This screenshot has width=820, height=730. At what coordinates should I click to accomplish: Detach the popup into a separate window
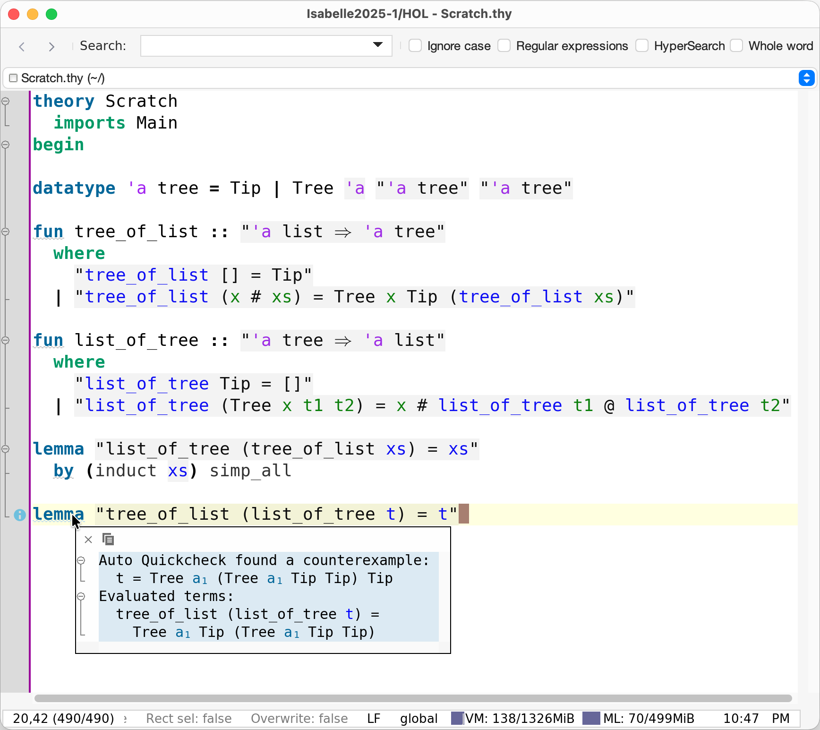point(108,539)
